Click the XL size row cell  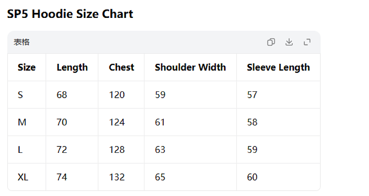pyautogui.click(x=27, y=177)
